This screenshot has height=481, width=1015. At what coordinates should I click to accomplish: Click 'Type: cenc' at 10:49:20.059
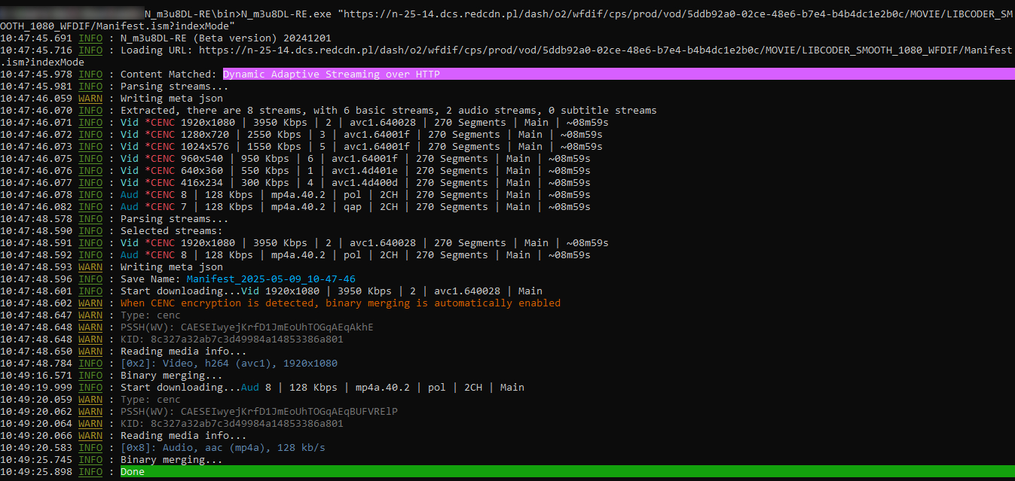151,400
